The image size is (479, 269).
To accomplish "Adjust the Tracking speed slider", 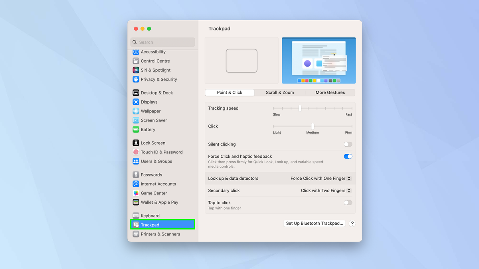I will 300,108.
